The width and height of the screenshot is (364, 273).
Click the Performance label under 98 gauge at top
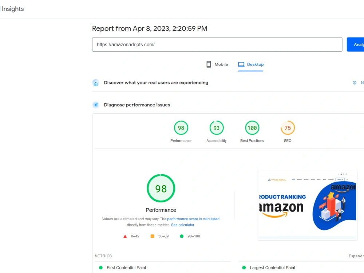(x=181, y=141)
